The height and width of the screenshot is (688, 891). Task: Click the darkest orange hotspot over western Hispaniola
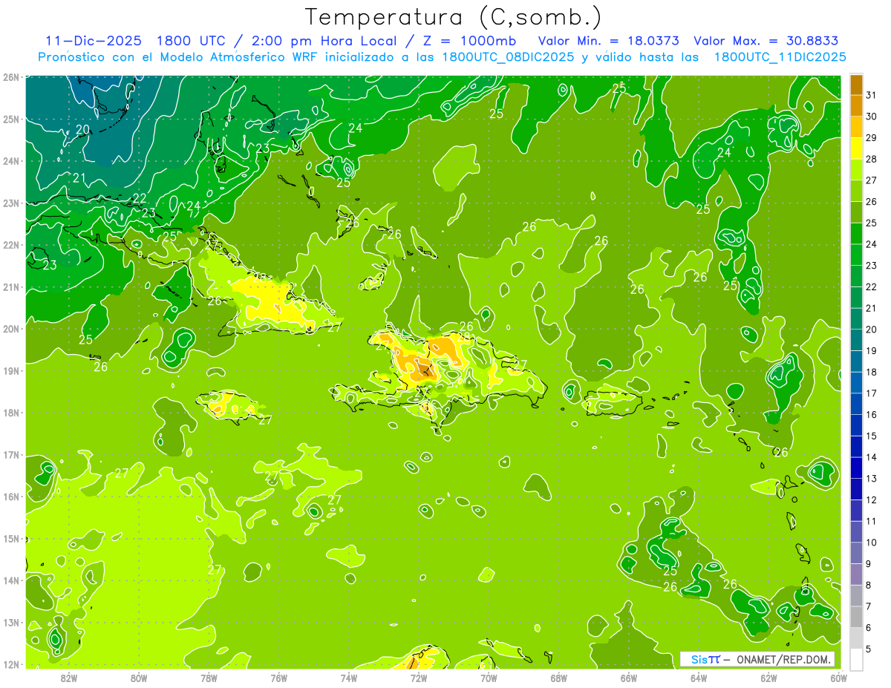pos(423,370)
